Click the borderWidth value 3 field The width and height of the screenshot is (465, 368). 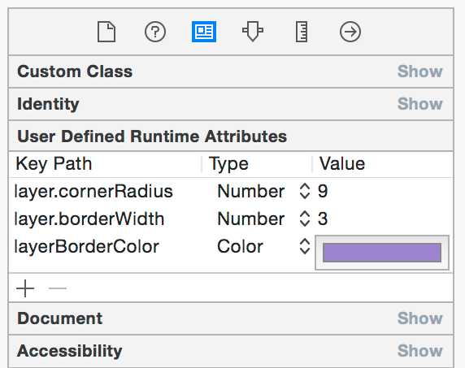pyautogui.click(x=383, y=219)
